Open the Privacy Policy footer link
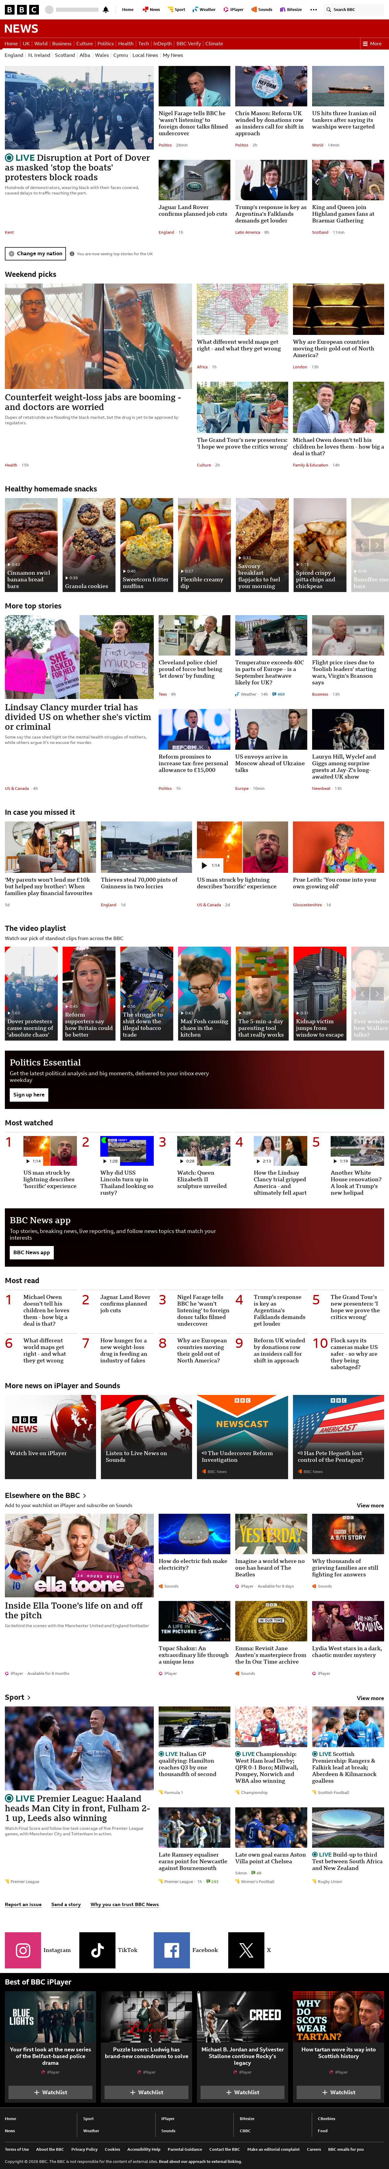This screenshot has width=389, height=2169. click(x=84, y=2149)
